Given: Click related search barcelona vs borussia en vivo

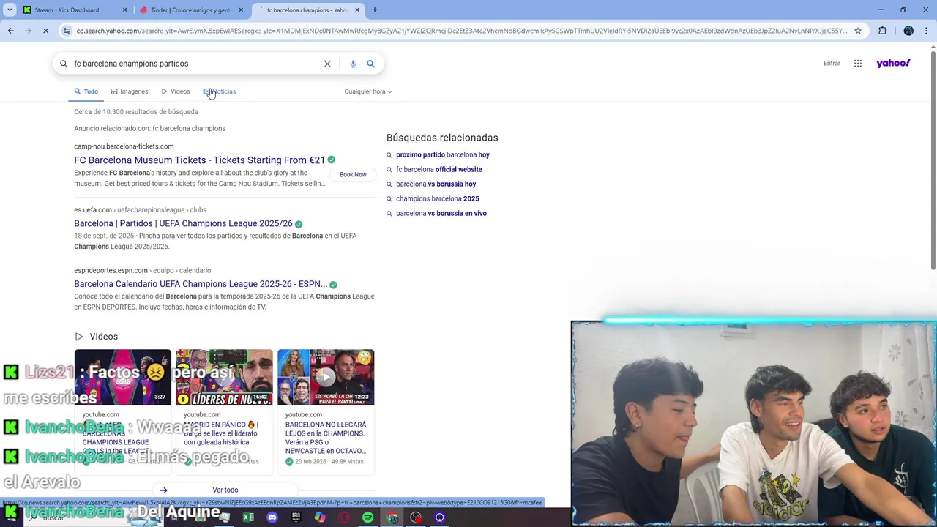Looking at the screenshot, I should click(441, 213).
